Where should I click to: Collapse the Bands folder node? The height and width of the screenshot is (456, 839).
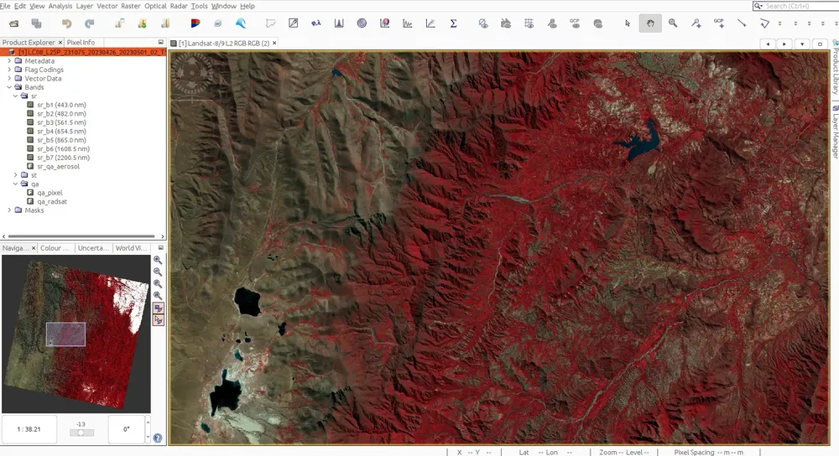(9, 87)
